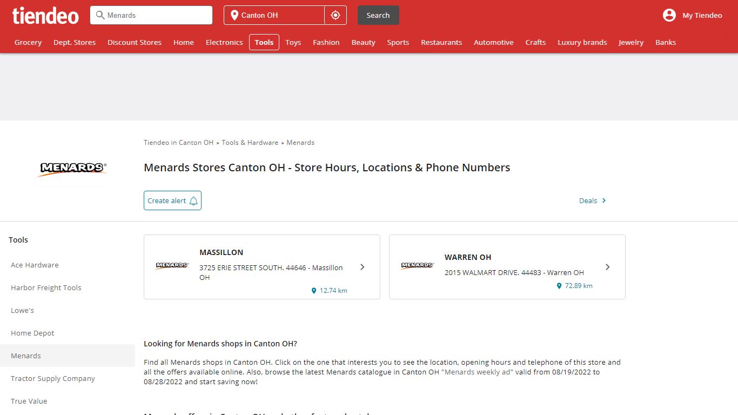Open Home Depot in the sidebar
This screenshot has width=738, height=415.
tap(32, 333)
